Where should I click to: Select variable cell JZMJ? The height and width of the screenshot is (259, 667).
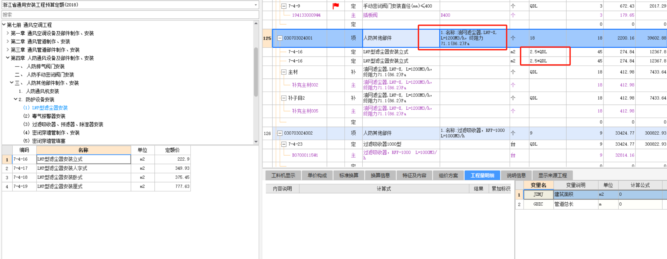pyautogui.click(x=538, y=194)
